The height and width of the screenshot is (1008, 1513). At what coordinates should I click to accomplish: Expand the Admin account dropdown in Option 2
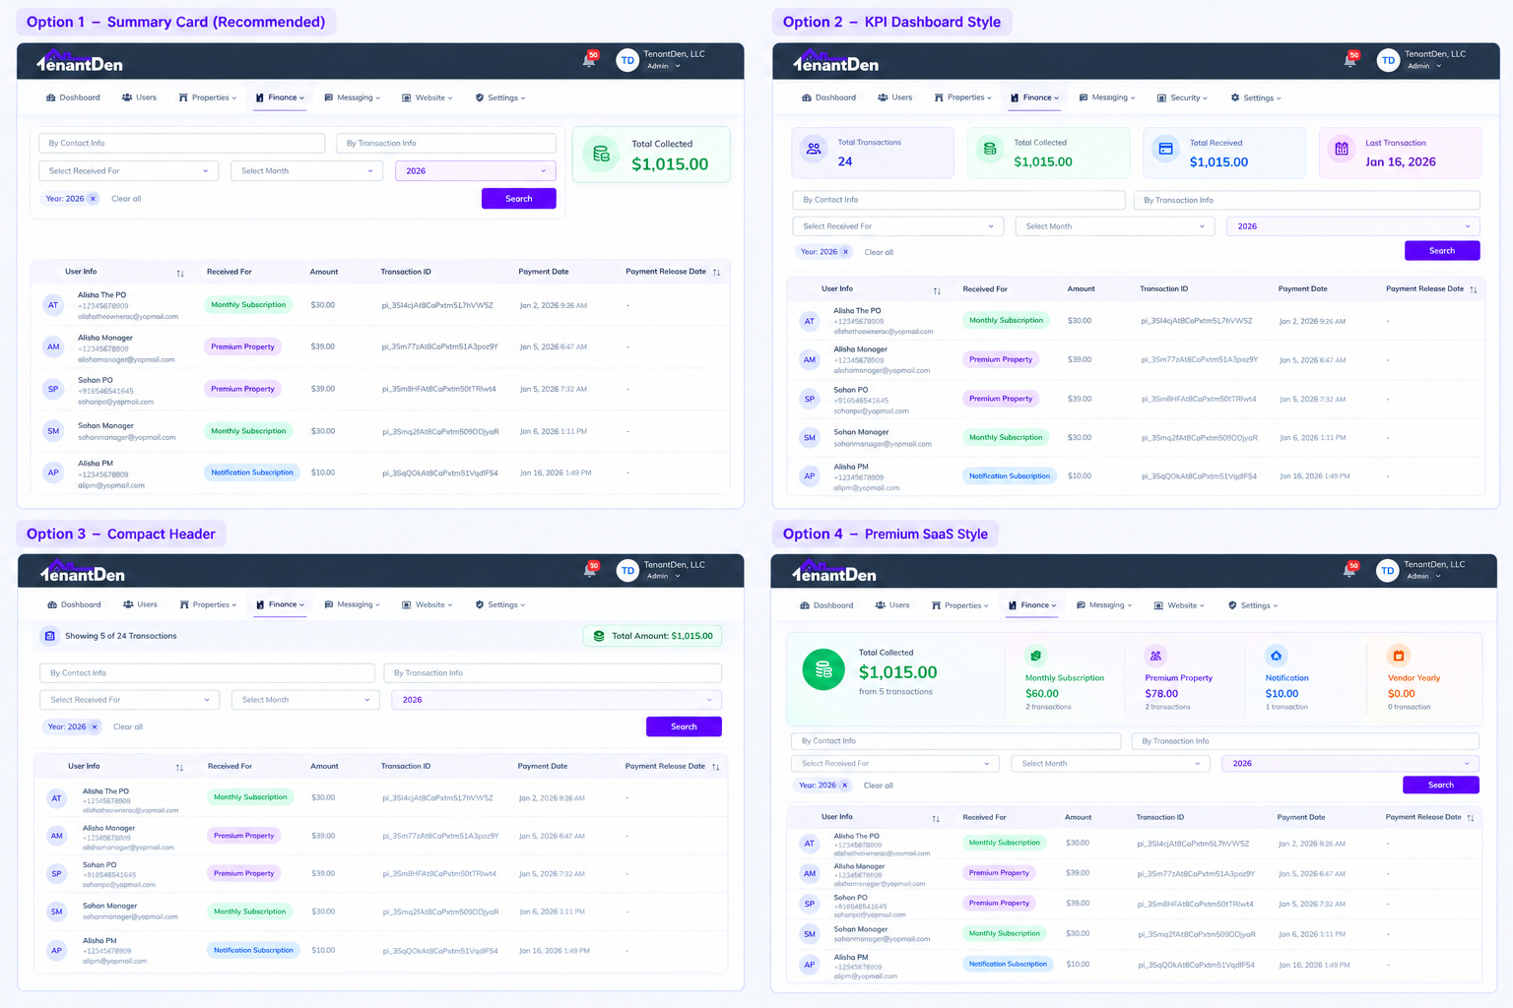[x=1424, y=66]
